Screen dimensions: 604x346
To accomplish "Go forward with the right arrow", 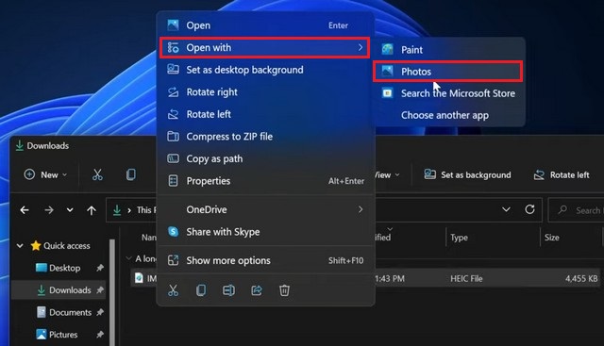I will tap(49, 210).
